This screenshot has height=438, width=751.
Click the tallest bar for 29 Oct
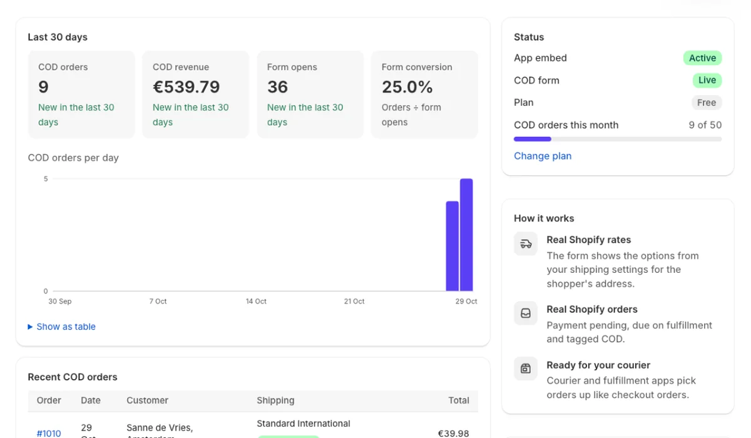(466, 235)
